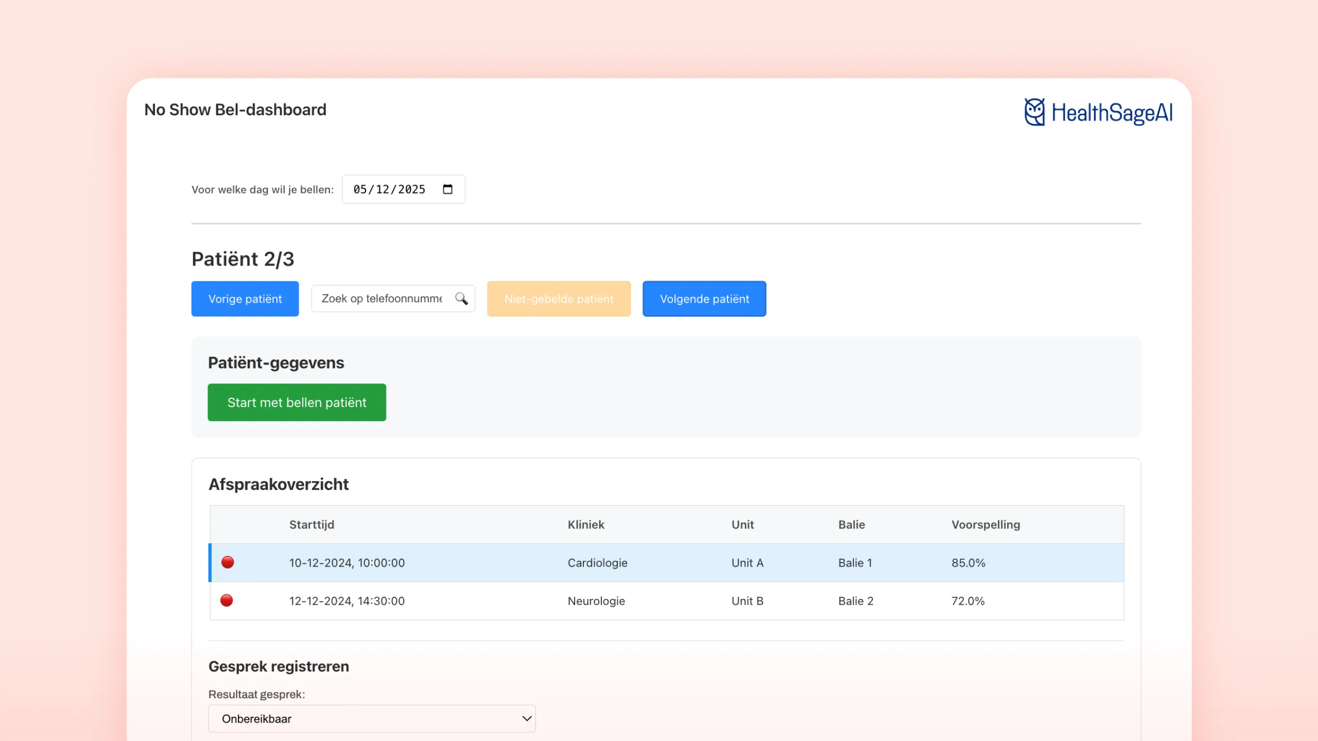This screenshot has width=1318, height=741.
Task: Click the Kliniek column header
Action: [x=586, y=524]
